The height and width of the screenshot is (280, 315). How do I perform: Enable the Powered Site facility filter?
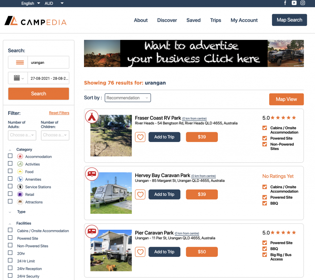10,237
